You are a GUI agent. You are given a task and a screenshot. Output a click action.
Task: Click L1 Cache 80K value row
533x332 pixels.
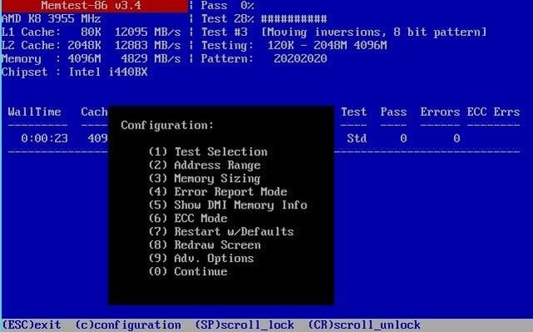(x=91, y=32)
